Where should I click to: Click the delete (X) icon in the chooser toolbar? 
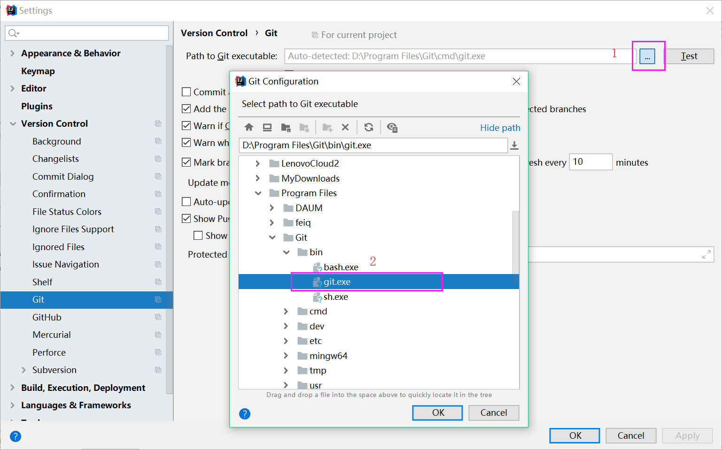pyautogui.click(x=346, y=127)
